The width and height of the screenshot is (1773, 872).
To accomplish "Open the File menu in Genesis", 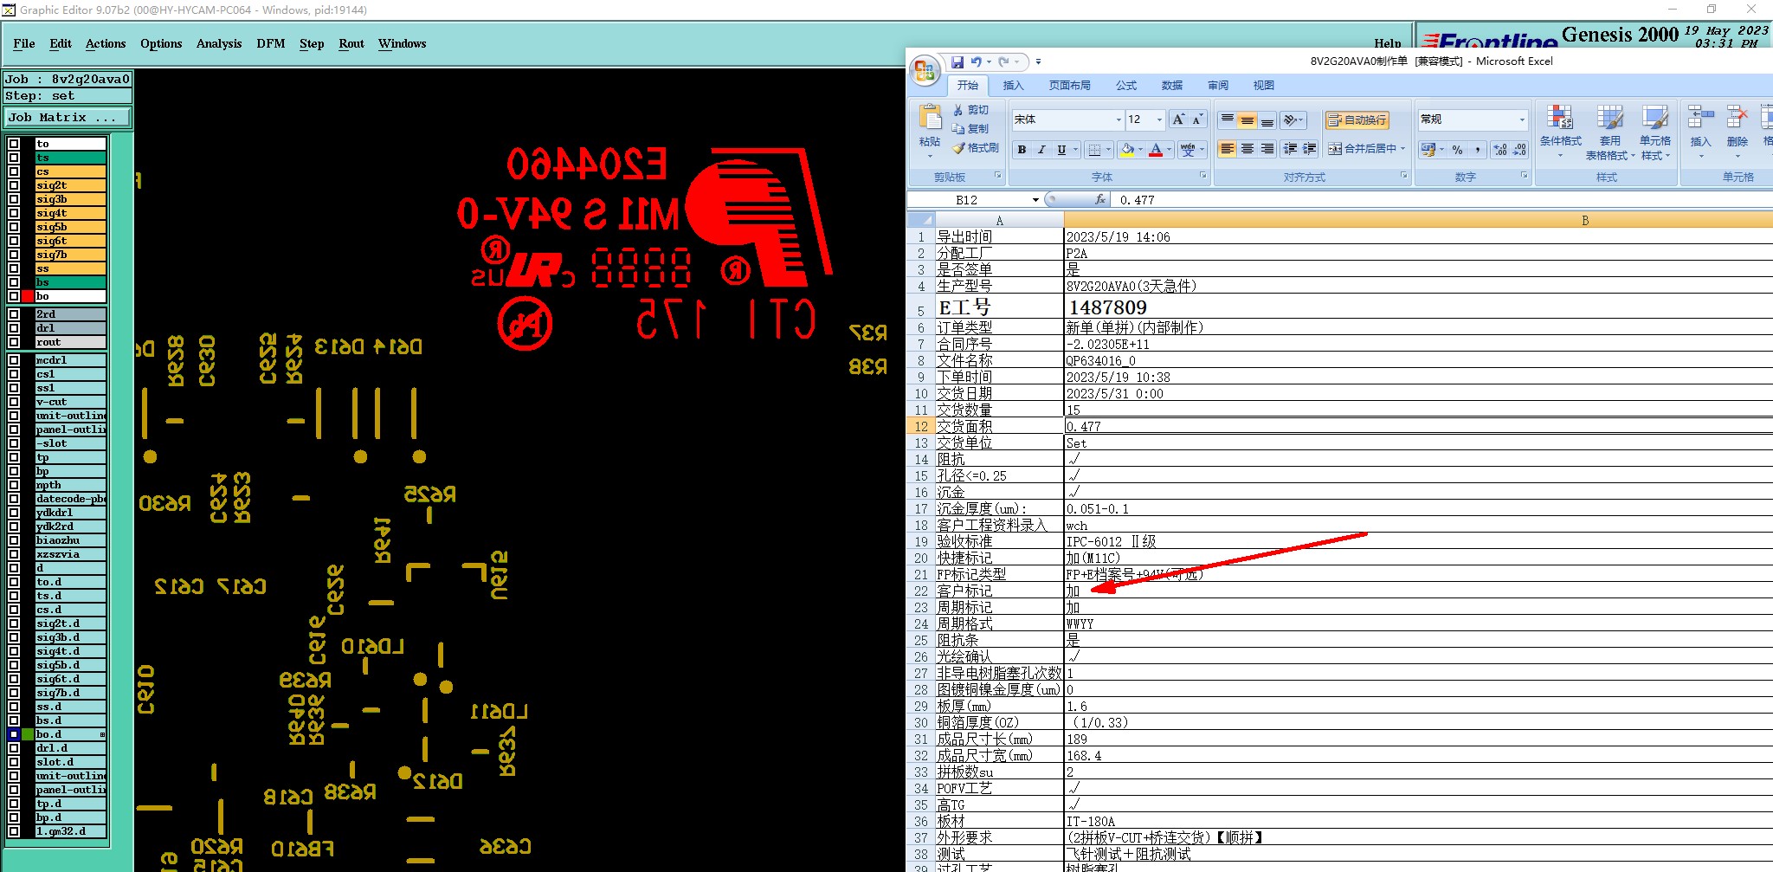I will (24, 43).
